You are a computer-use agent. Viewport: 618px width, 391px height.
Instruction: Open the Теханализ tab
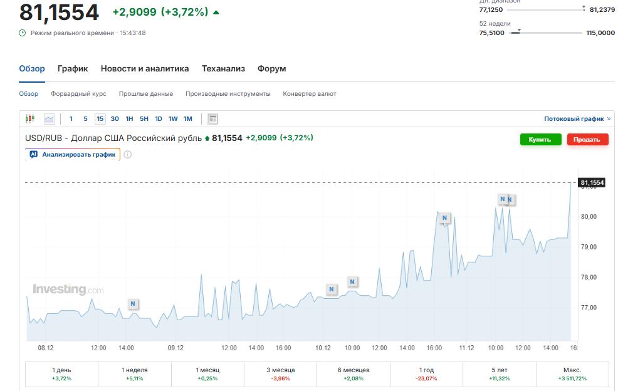pyautogui.click(x=223, y=69)
